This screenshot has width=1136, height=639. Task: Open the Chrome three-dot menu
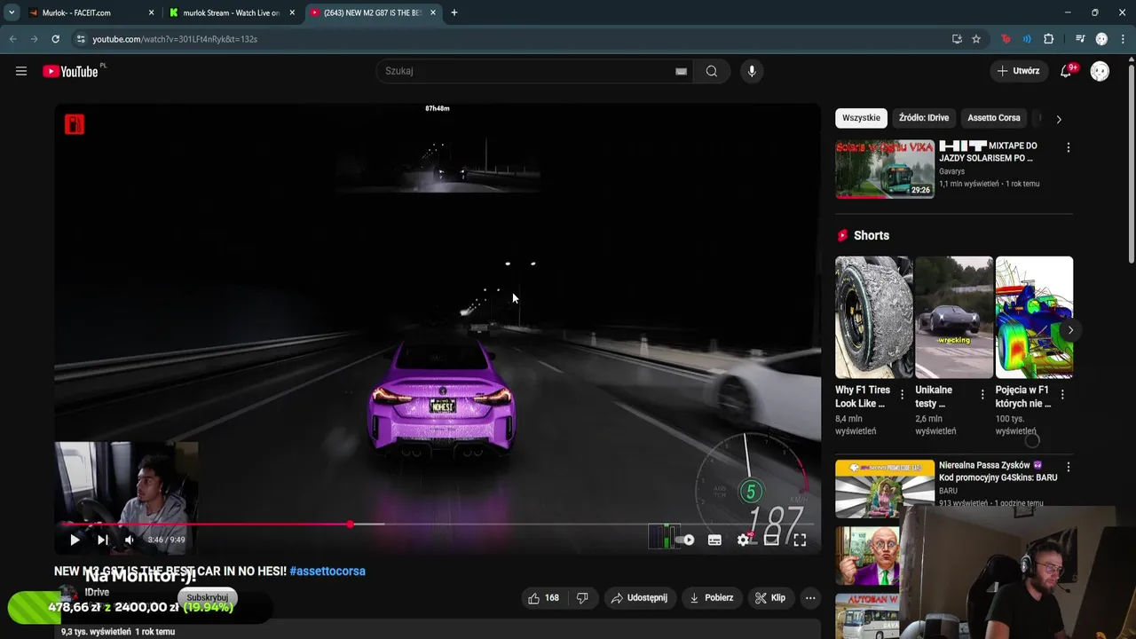[x=1123, y=39]
